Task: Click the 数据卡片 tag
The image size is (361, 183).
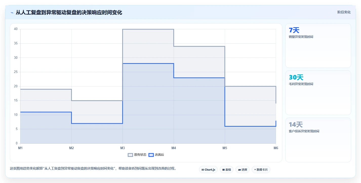Action: tap(261, 170)
